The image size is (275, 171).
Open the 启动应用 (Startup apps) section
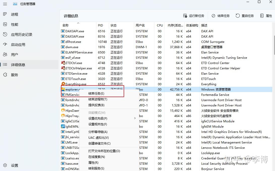17,45
